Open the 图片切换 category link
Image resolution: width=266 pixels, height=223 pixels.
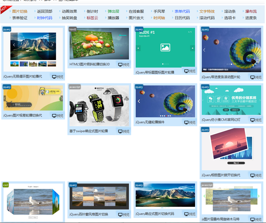click(20, 11)
